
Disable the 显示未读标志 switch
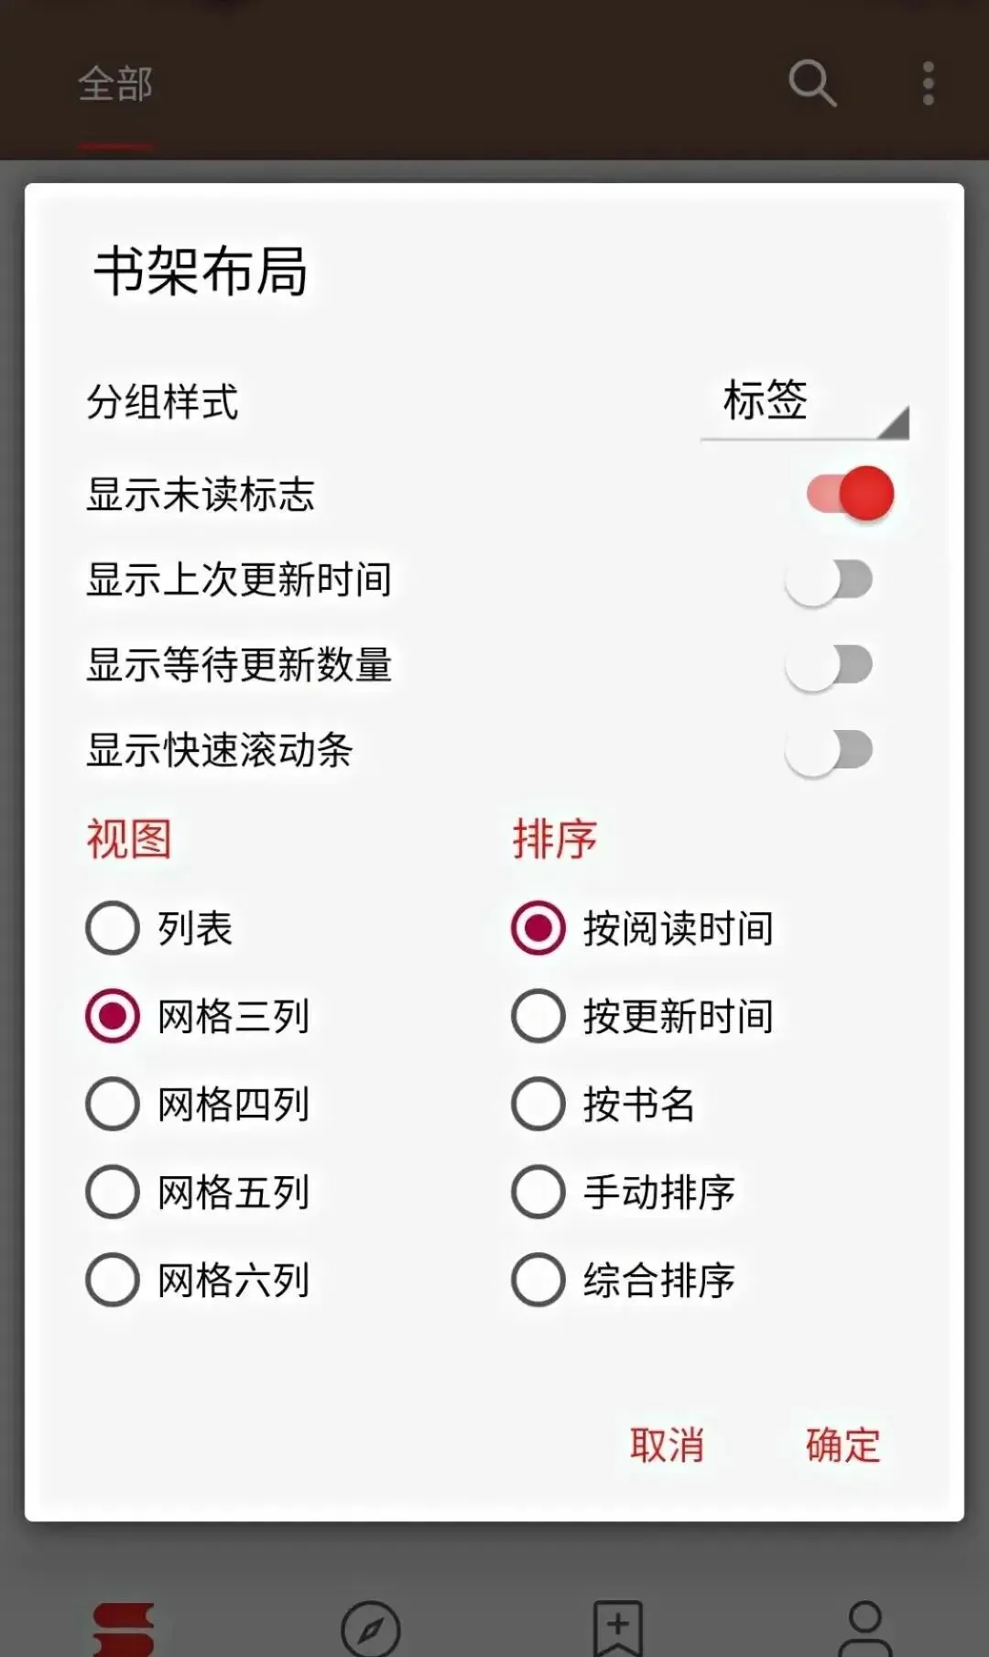pos(849,494)
